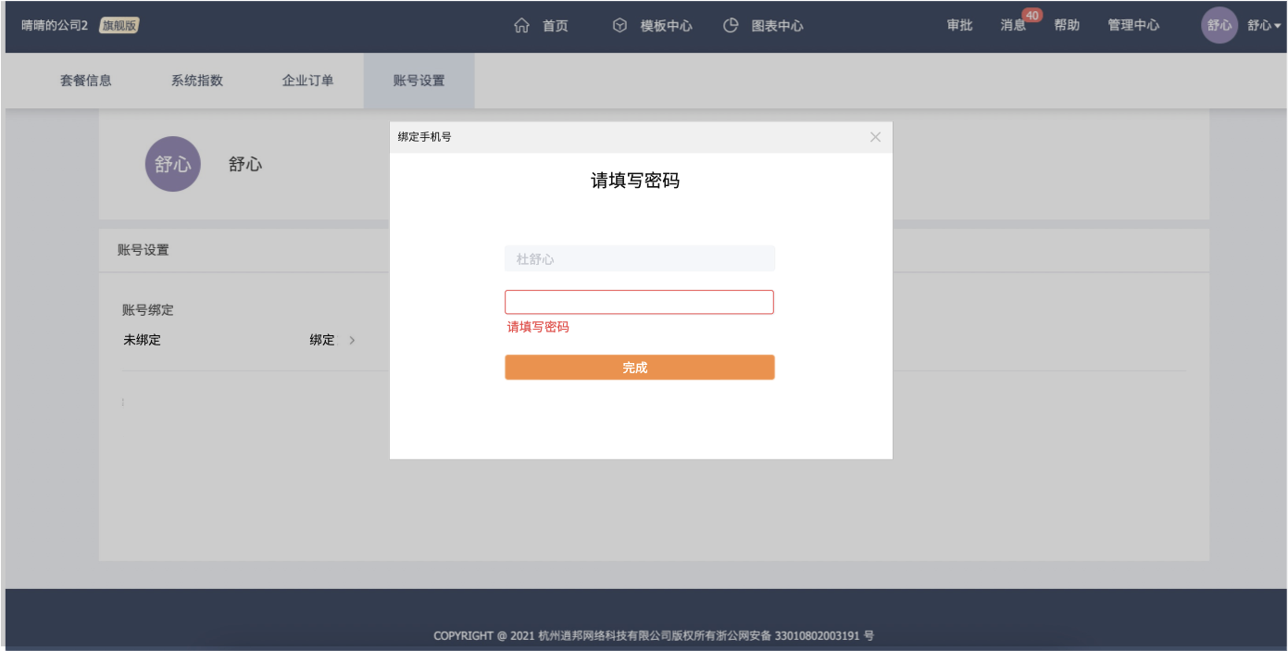
Task: Click the 杜舒心 username field
Action: 639,259
